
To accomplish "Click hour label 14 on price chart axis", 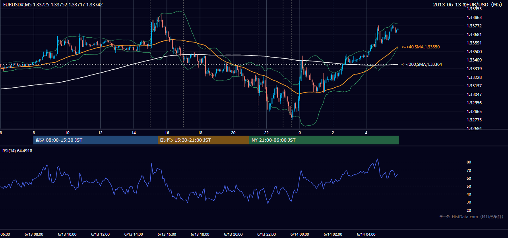I will pyautogui.click(x=134, y=133).
